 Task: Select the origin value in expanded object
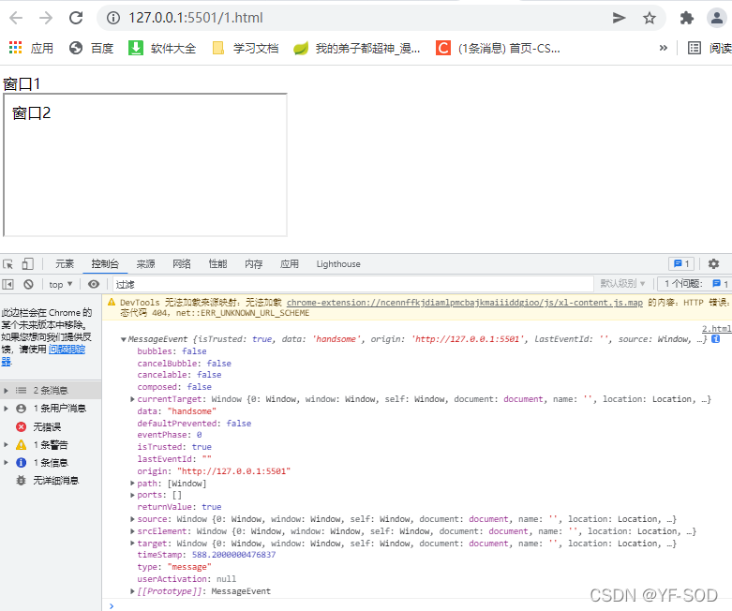click(234, 471)
